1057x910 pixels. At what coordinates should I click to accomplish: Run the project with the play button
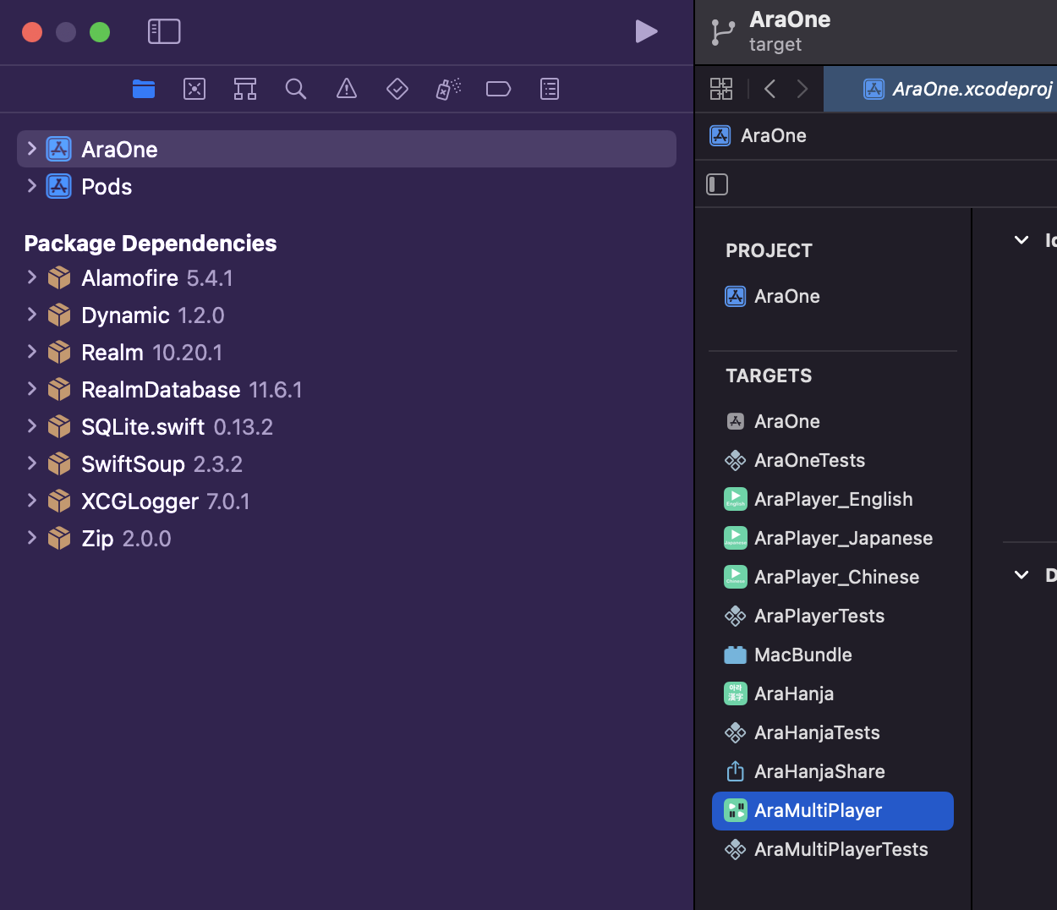(646, 31)
